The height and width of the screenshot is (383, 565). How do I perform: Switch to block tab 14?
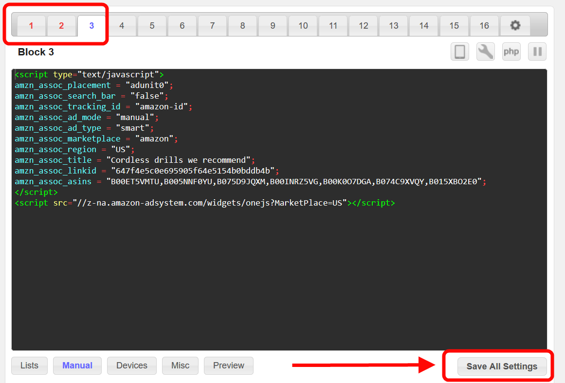(424, 26)
